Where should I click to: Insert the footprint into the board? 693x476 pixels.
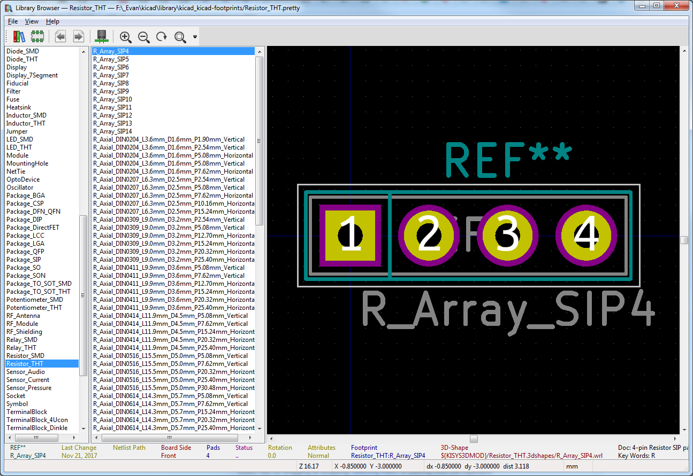101,36
